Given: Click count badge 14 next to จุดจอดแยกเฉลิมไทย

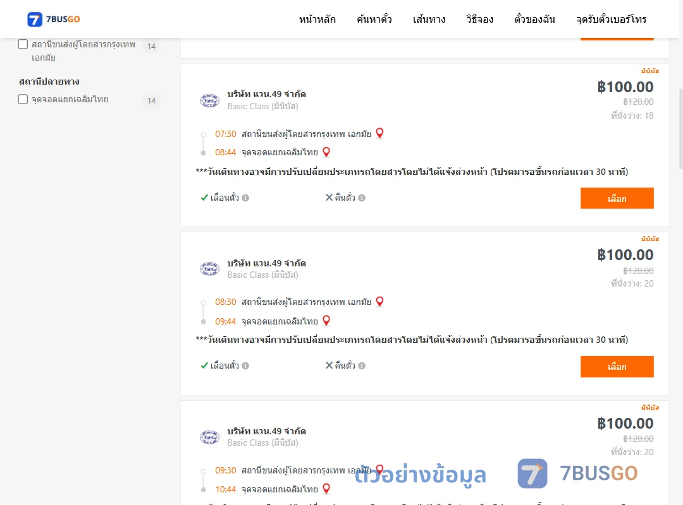Looking at the screenshot, I should coord(151,100).
